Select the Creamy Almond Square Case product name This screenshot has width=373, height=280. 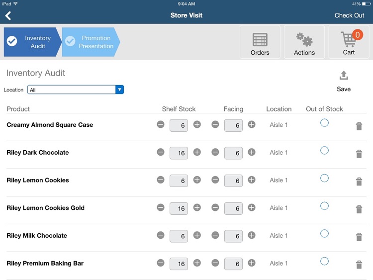pyautogui.click(x=50, y=125)
